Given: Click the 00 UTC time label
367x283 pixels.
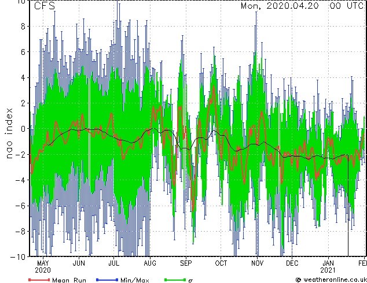Looking at the screenshot, I should coord(347,6).
